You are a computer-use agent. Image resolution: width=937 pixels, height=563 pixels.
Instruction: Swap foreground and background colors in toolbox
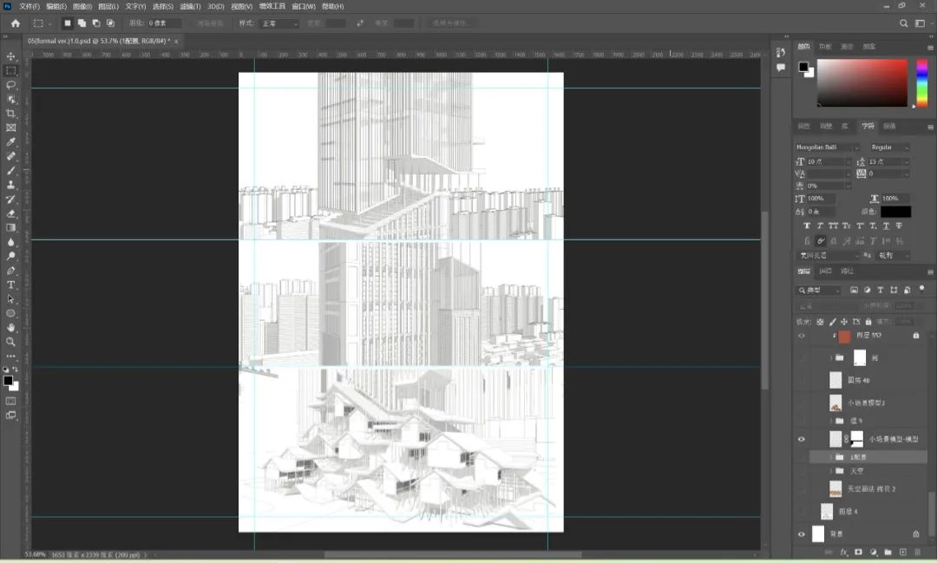tap(16, 370)
